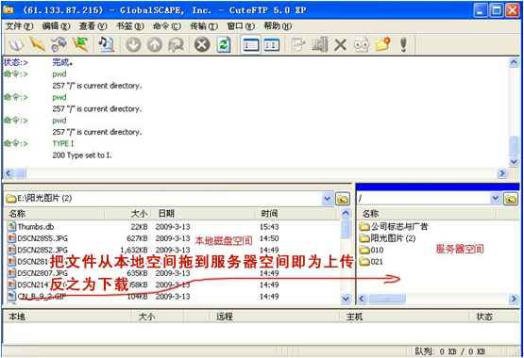This screenshot has height=358, width=524.
Task: Open the 传输(T) menu
Action: coord(204,26)
